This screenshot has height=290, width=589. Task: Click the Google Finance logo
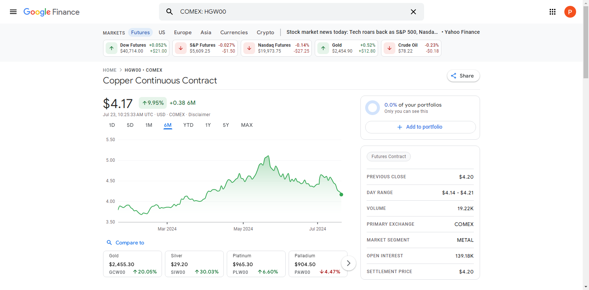click(x=52, y=12)
